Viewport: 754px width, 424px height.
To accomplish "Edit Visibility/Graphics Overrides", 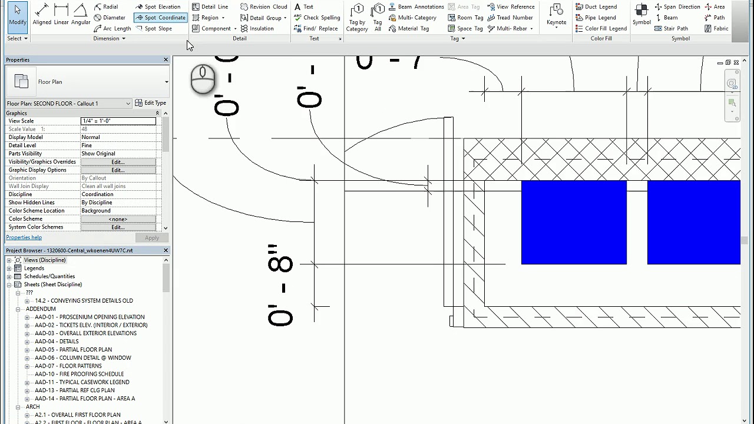I will [x=118, y=162].
